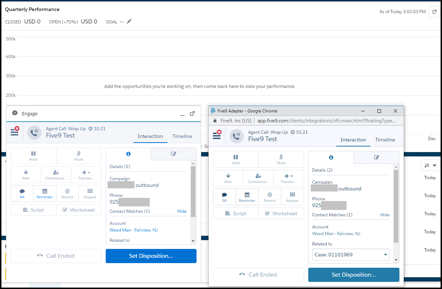Start a Conference in Five9 Adapter window
Screen dimensions: 442x289
point(258,178)
